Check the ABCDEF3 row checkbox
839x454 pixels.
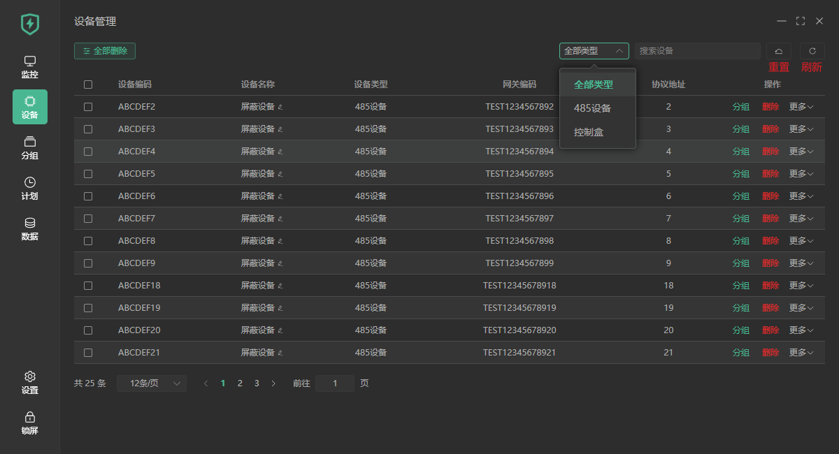tap(88, 129)
